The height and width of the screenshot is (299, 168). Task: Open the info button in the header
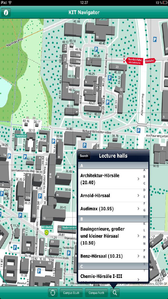point(6,13)
